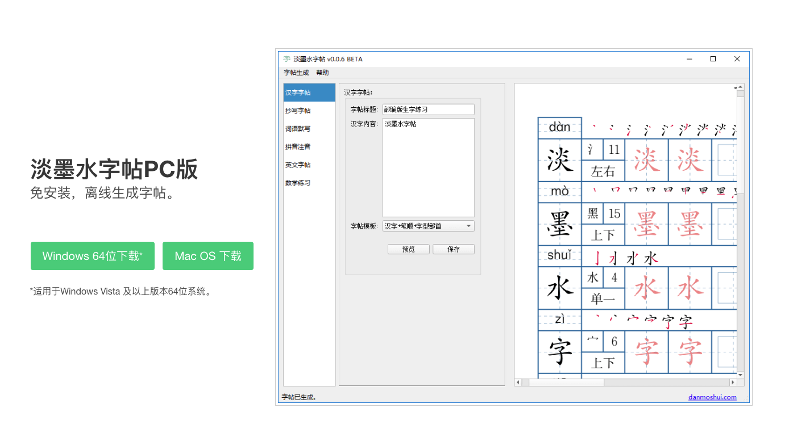This screenshot has width=789, height=429.
Task: Select 汉字字帖 in the sidebar
Action: point(309,92)
